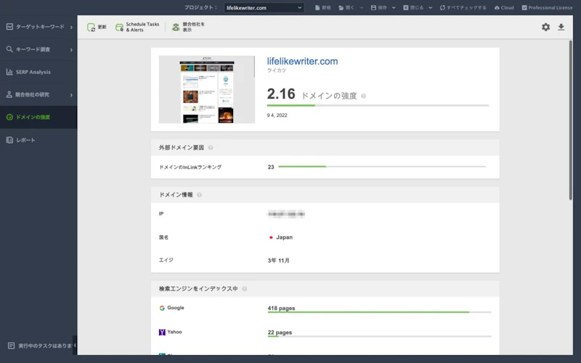Click the 418 pages value

(x=281, y=308)
